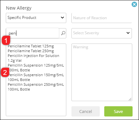Click the magnifying glass search icon
Image resolution: width=139 pixels, height=120 pixels.
63,33
